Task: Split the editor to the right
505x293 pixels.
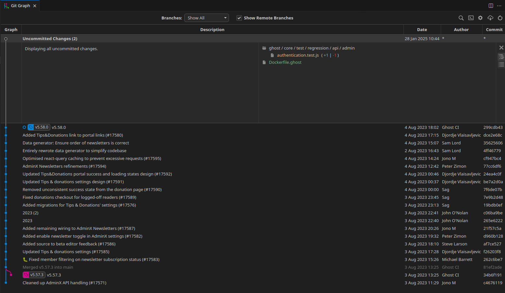Action: [491, 6]
